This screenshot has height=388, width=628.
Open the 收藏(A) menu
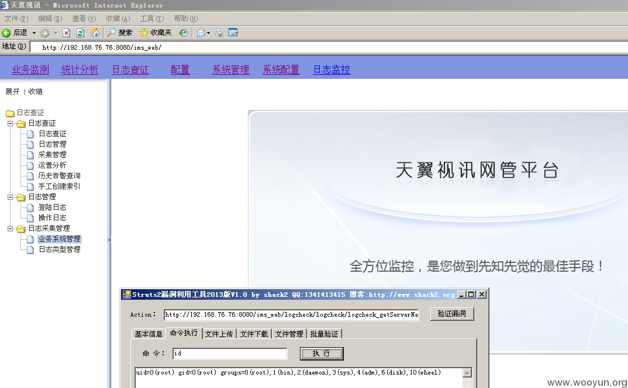point(118,19)
